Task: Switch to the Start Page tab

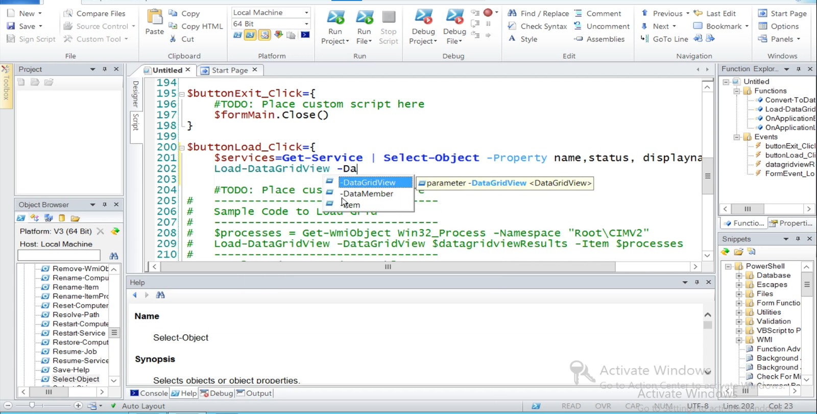Action: click(x=230, y=70)
